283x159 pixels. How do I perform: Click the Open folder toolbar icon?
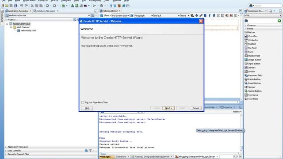pyautogui.click(x=7, y=6)
